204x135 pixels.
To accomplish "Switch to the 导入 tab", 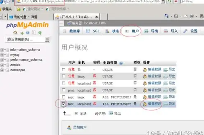I will (171, 31).
